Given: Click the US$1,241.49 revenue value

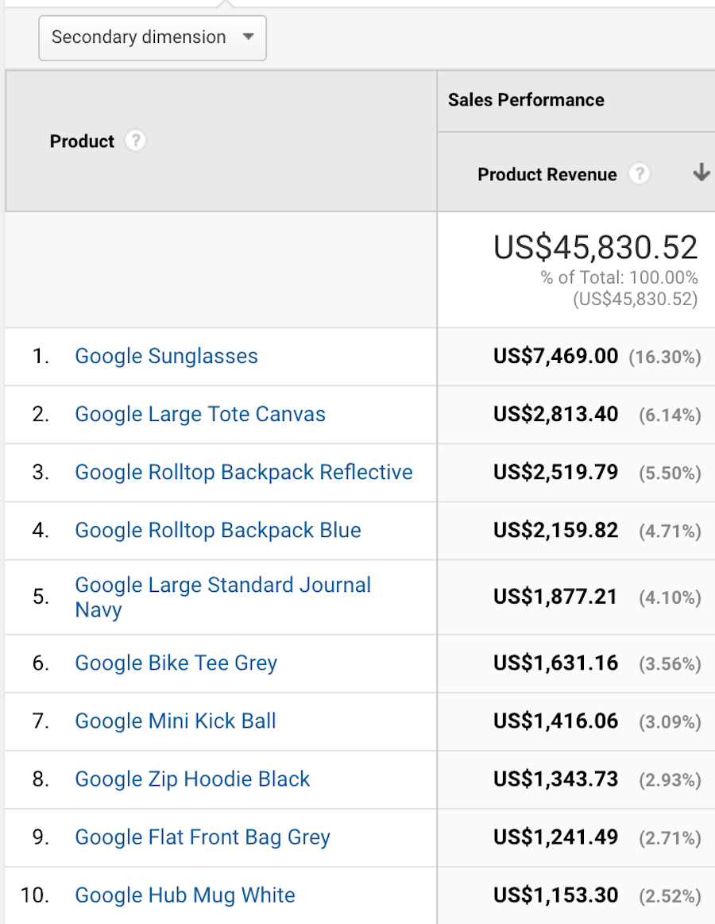Looking at the screenshot, I should tap(555, 837).
